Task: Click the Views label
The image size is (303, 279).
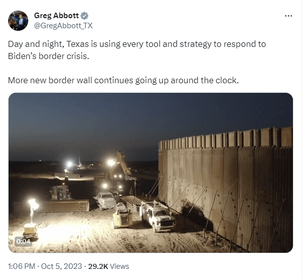Action: tap(119, 266)
